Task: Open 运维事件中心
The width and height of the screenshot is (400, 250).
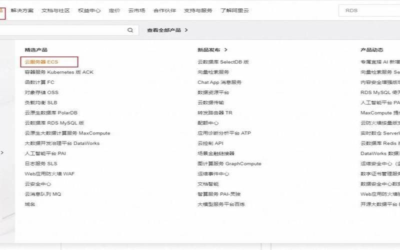Action: 213,173
